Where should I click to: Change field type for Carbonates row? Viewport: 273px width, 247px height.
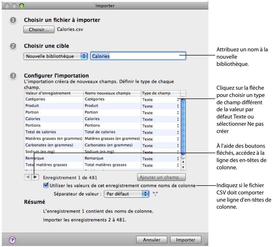[178, 146]
